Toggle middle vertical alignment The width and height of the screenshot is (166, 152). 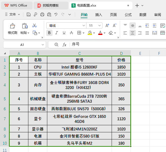[x=133, y=25]
